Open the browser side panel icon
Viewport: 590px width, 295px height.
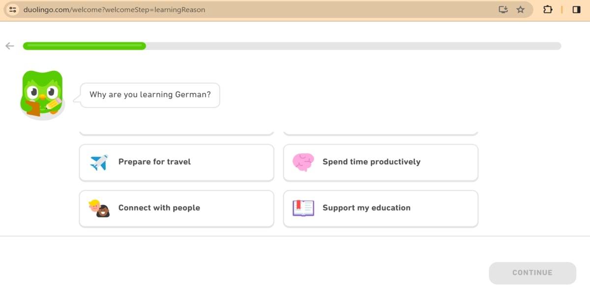(x=576, y=9)
